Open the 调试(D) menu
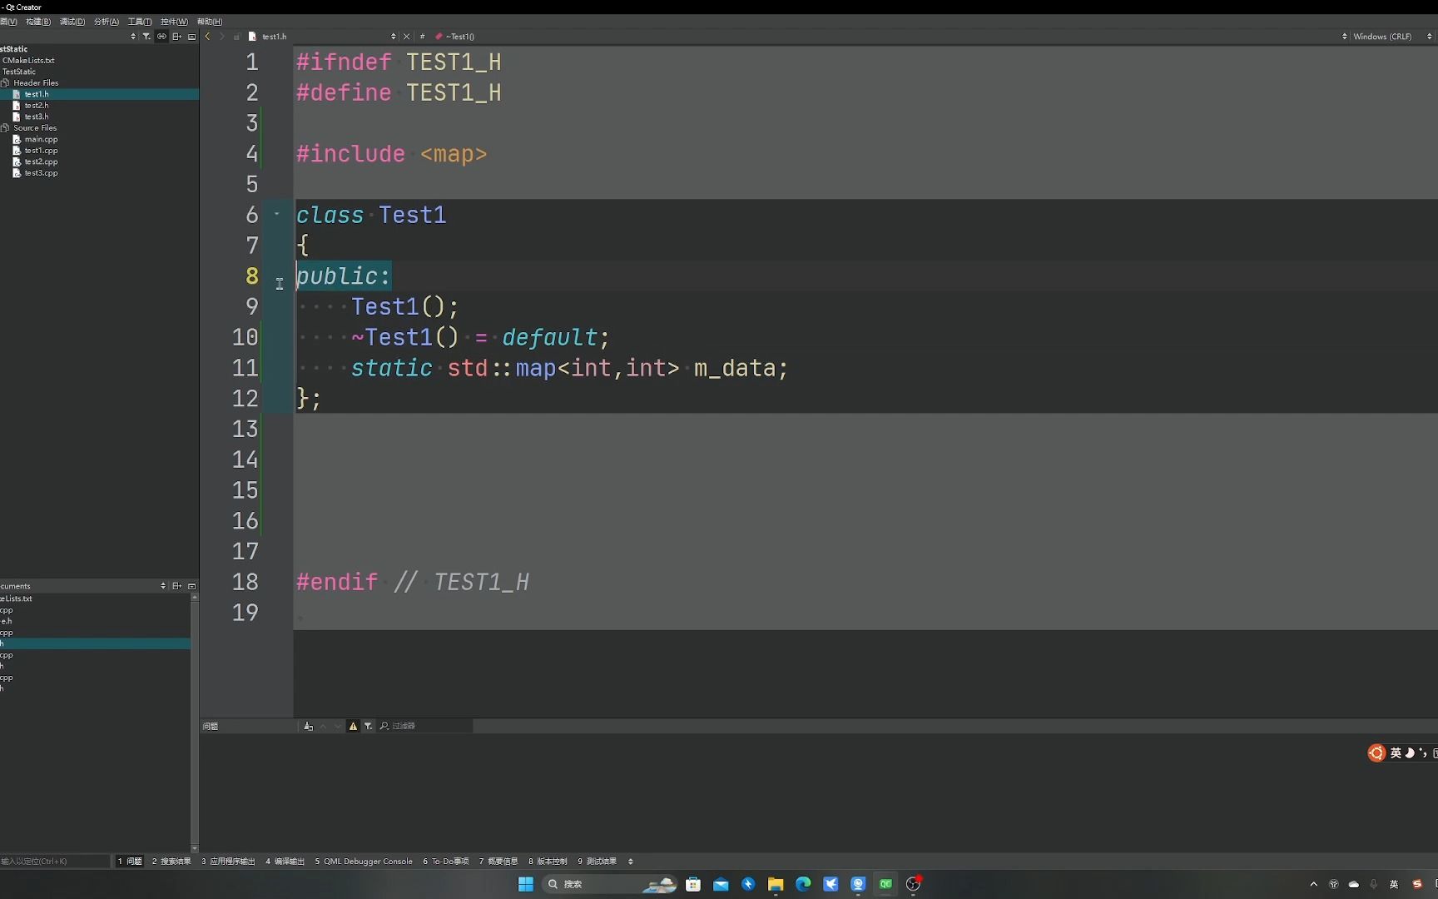This screenshot has width=1438, height=899. pos(72,22)
